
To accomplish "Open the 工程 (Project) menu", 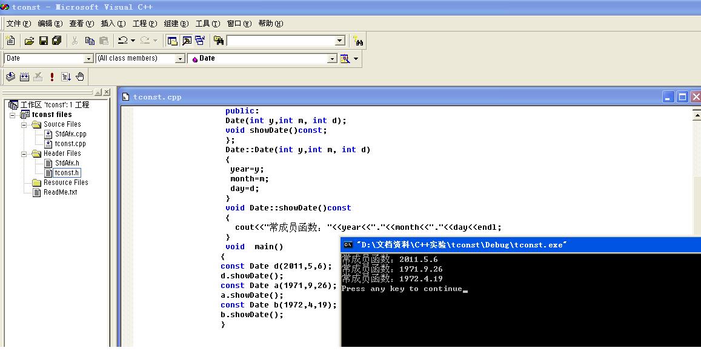I will point(145,24).
